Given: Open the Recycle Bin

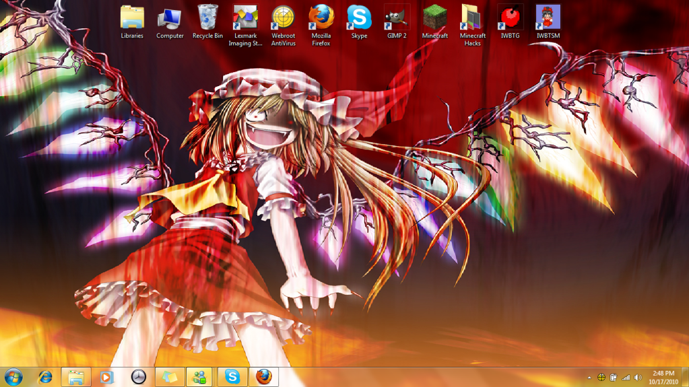Looking at the screenshot, I should 207,22.
